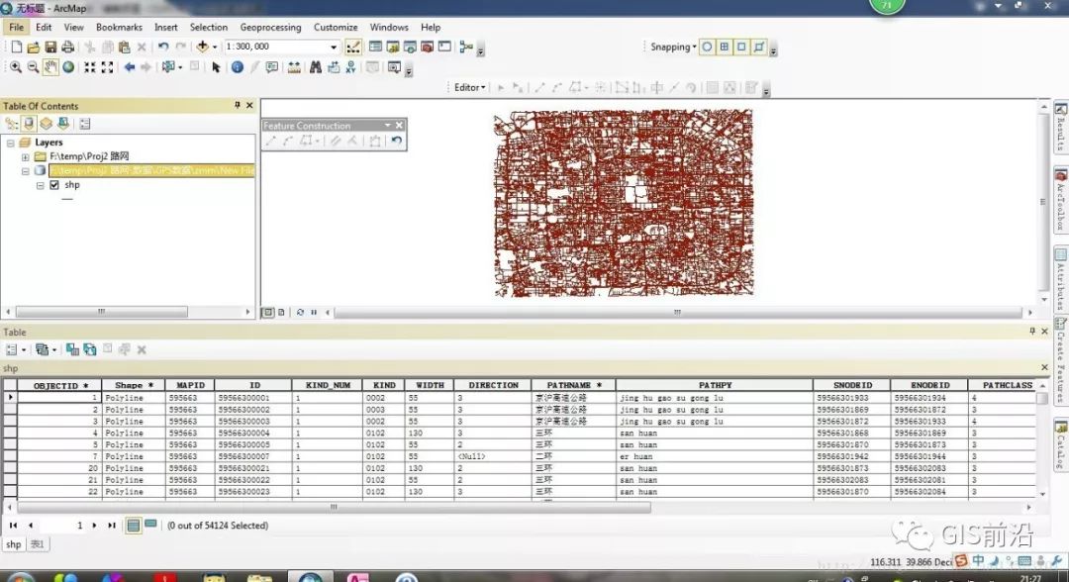Screen dimensions: 1069x582
Task: Expand the F:\temp\Proj2 路网 folder node
Action: pyautogui.click(x=25, y=156)
